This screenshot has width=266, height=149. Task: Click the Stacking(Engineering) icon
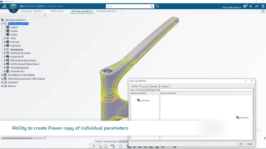(8, 68)
